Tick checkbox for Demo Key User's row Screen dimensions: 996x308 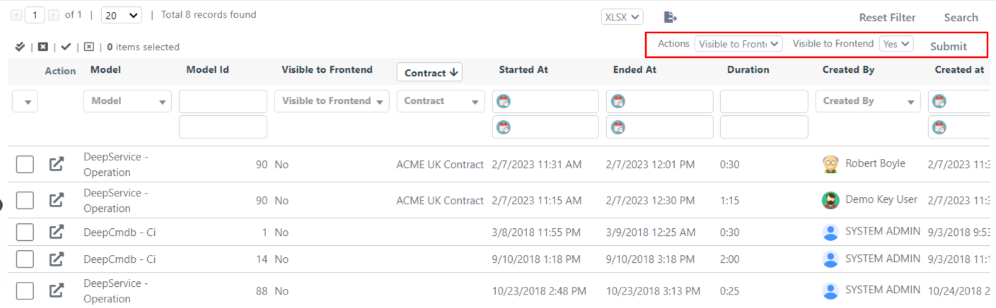tap(25, 201)
